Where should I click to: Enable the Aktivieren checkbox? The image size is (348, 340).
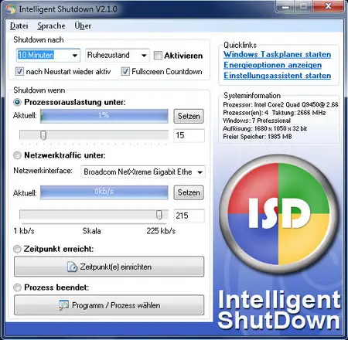158,56
